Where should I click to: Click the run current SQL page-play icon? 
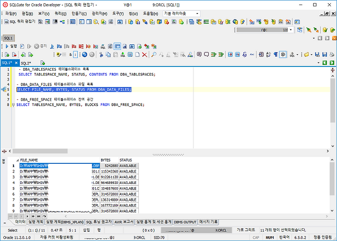(x=22, y=46)
